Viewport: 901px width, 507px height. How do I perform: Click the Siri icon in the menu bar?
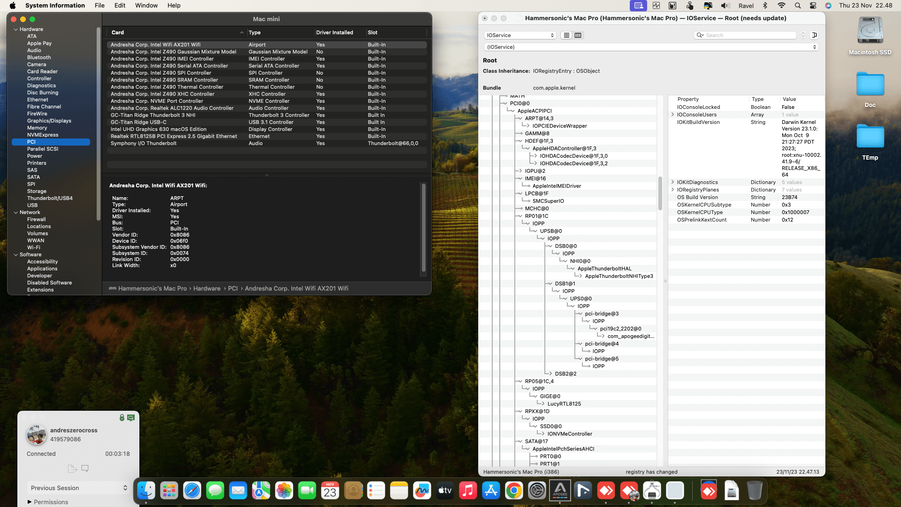coord(828,6)
